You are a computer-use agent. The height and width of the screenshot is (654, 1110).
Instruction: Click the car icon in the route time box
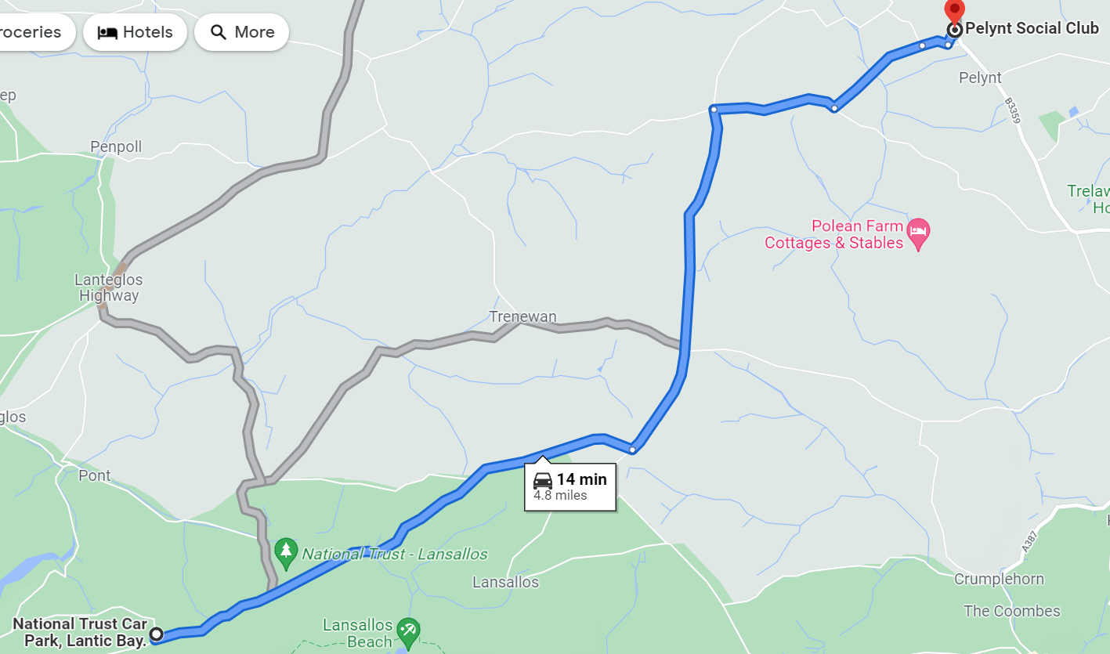542,480
